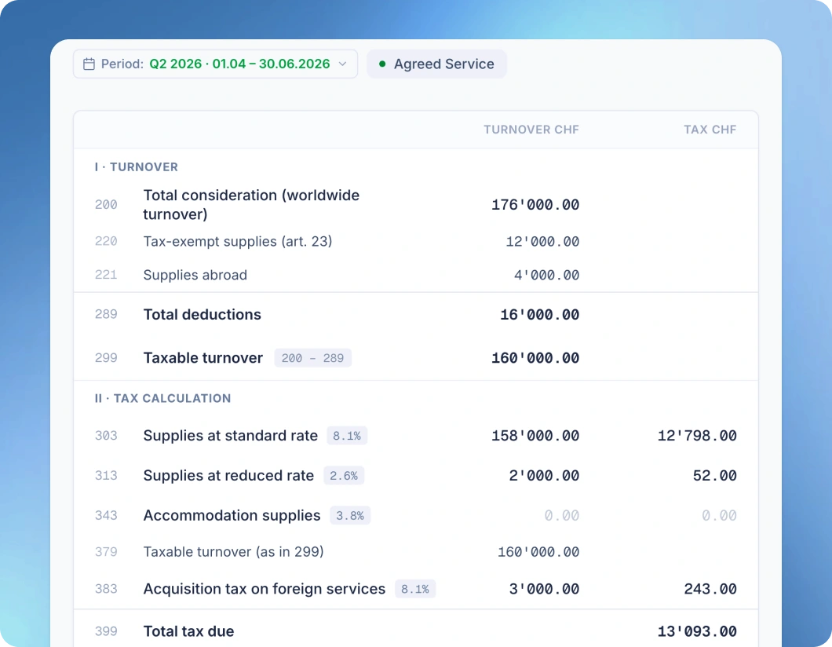The width and height of the screenshot is (832, 647).
Task: Click the 176'000.00 turnover value
Action: 535,205
